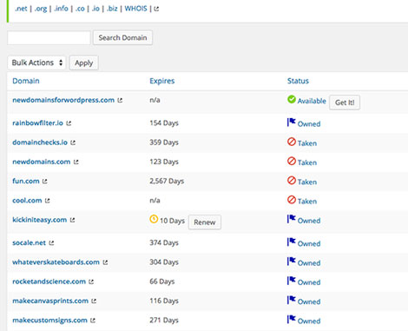Check the .info extension link

point(61,9)
